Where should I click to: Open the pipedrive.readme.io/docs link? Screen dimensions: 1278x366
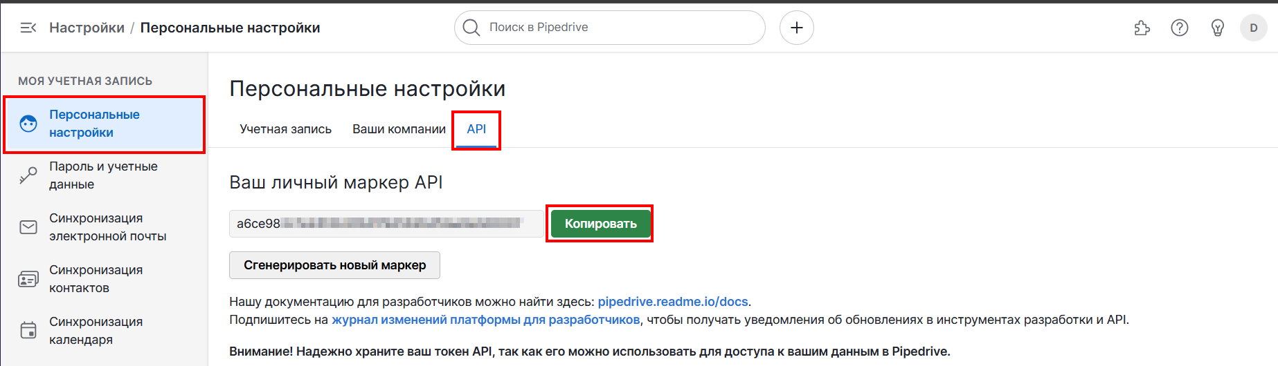[672, 302]
